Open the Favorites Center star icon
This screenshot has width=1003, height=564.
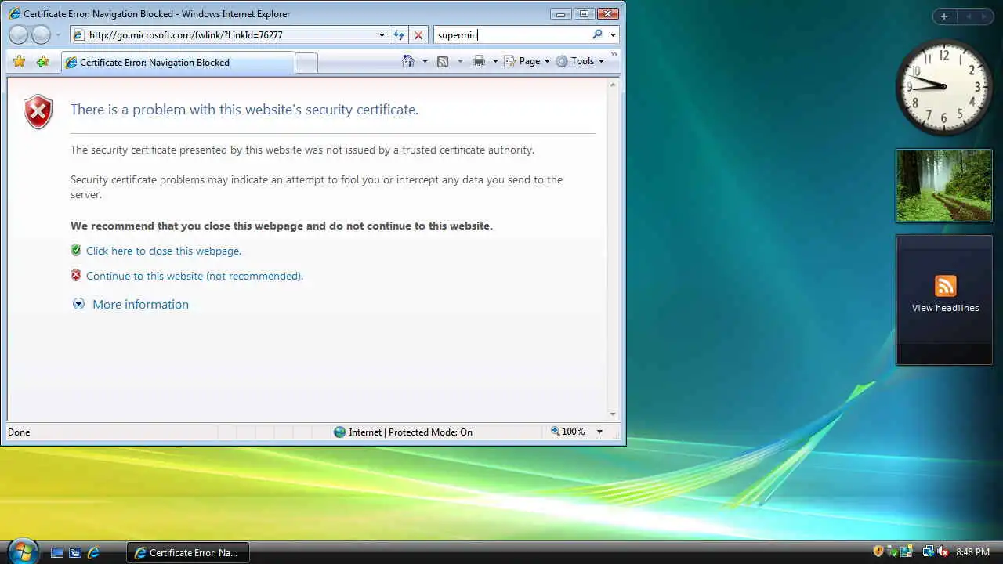click(20, 61)
